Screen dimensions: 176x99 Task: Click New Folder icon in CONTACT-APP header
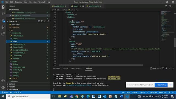pyautogui.click(x=42, y=21)
